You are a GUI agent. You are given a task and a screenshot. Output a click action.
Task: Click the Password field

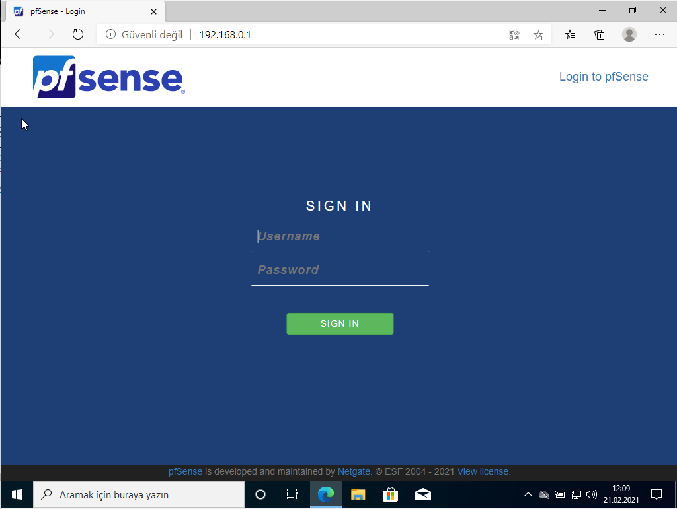340,270
